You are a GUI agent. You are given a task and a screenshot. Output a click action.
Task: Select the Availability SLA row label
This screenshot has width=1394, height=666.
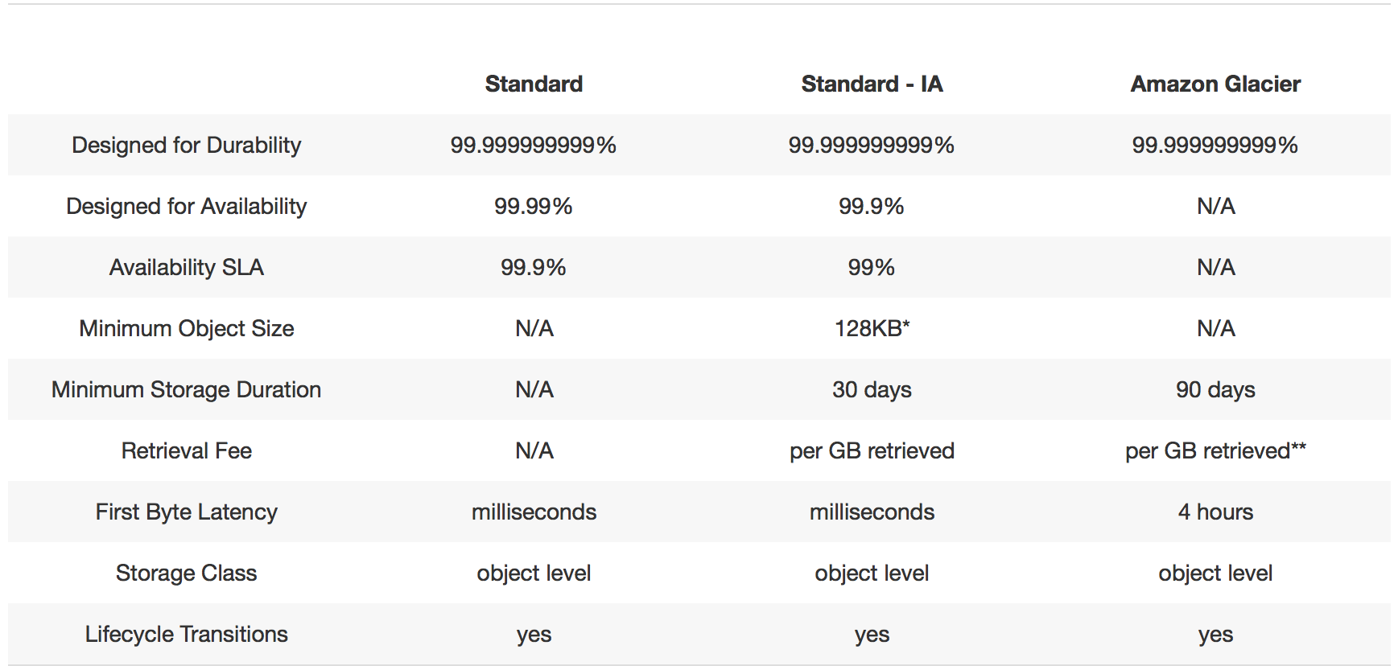[186, 267]
